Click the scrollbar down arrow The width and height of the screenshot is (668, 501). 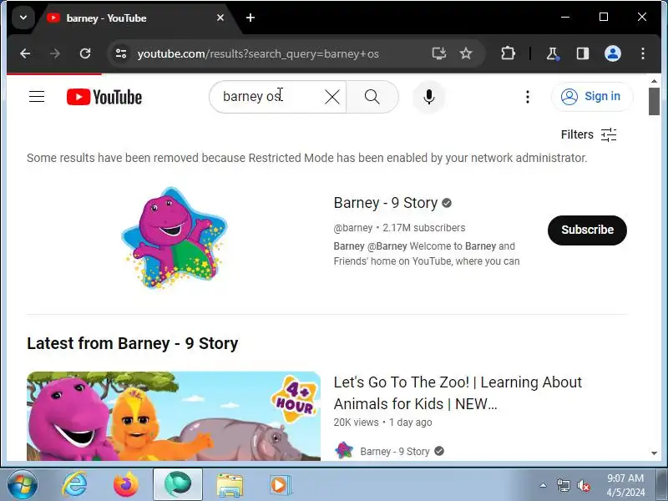pos(654,453)
